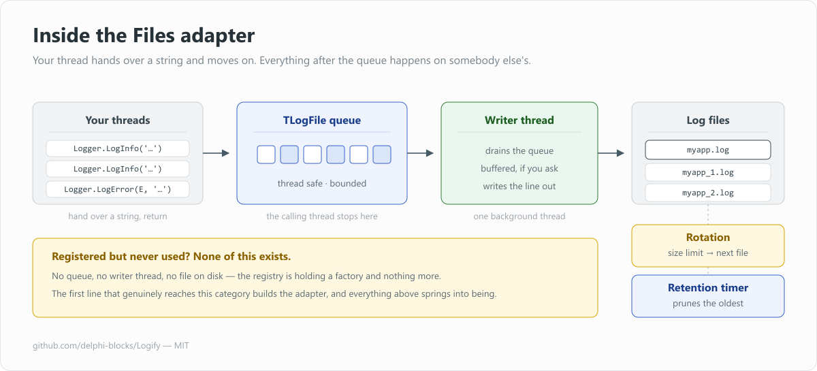Screen dimensions: 817x371
Task: Click the 'Registered but never used?' note heading
Action: (172, 257)
